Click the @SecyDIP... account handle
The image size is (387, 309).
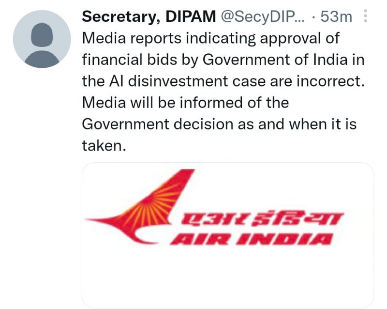pyautogui.click(x=263, y=17)
